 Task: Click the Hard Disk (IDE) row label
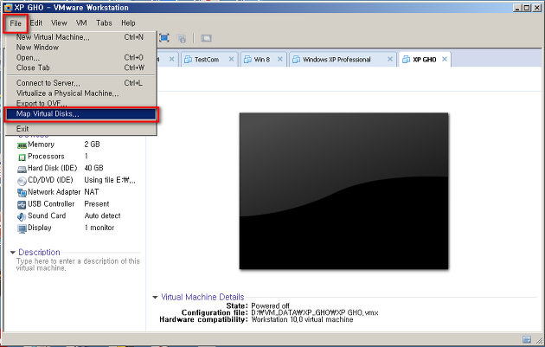point(53,168)
